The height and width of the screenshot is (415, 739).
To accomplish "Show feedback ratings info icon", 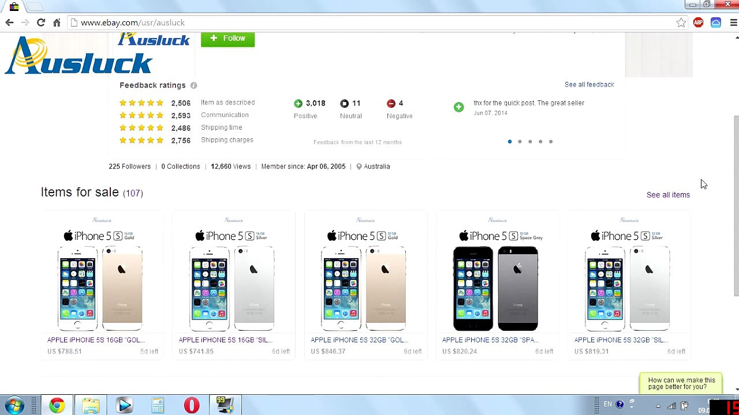I will [x=194, y=85].
